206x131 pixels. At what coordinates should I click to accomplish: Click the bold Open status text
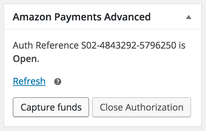[26, 59]
